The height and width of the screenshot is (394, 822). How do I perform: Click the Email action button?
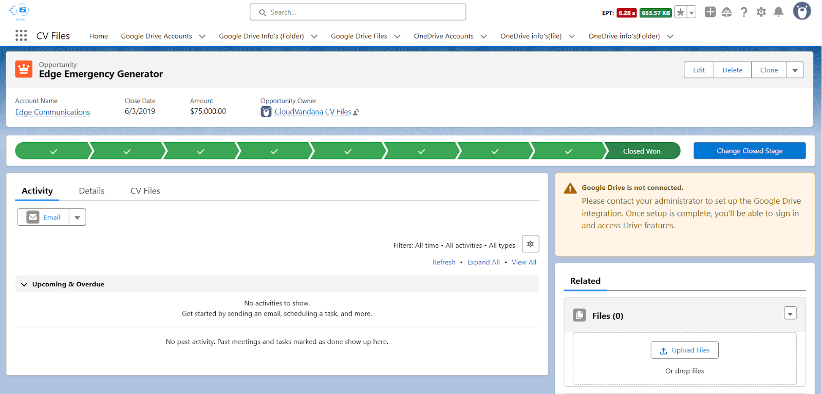(x=44, y=217)
